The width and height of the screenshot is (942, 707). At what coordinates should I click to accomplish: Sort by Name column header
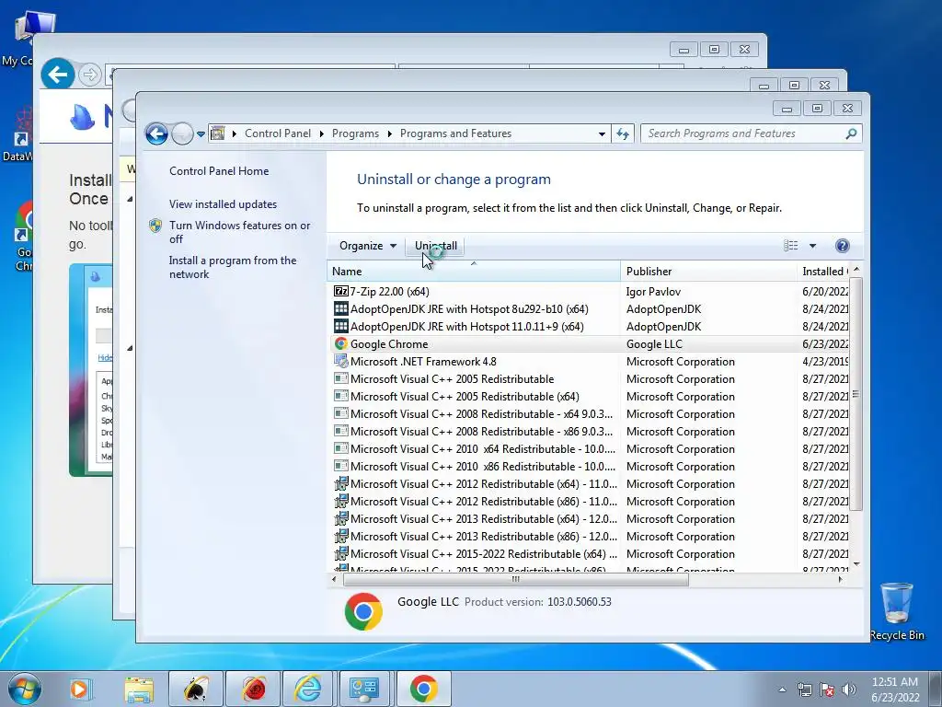(474, 272)
